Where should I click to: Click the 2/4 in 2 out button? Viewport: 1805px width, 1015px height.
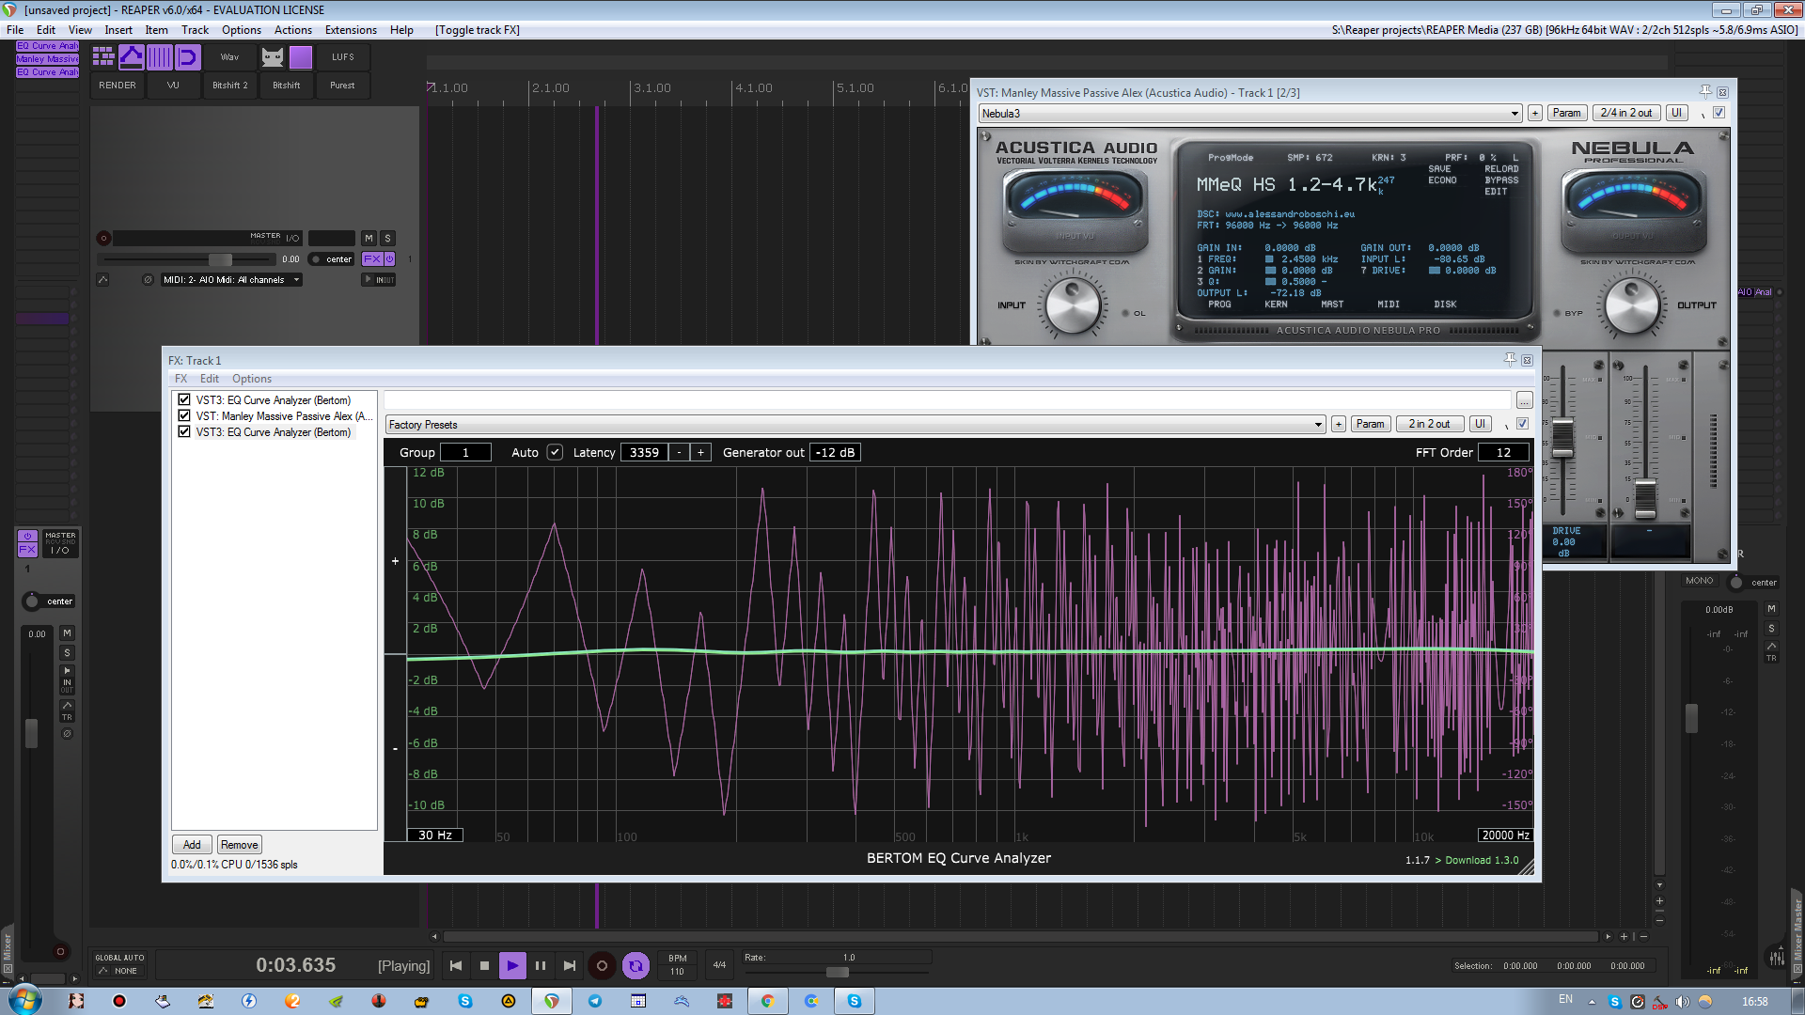tap(1626, 113)
